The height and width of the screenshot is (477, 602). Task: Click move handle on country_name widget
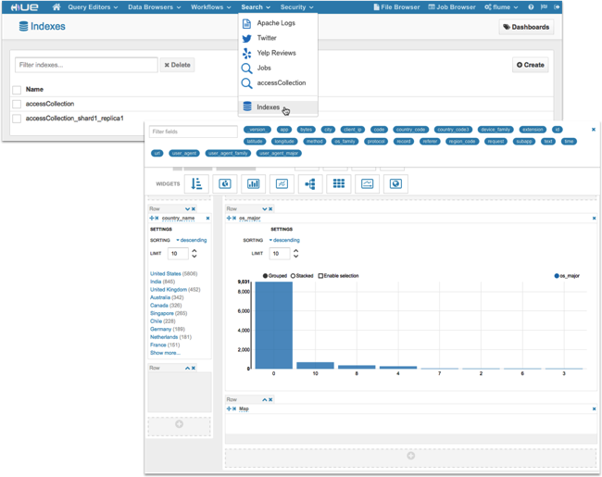(152, 219)
